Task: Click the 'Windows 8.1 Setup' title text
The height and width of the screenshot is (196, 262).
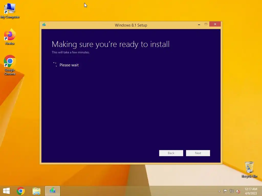Action: (131, 25)
